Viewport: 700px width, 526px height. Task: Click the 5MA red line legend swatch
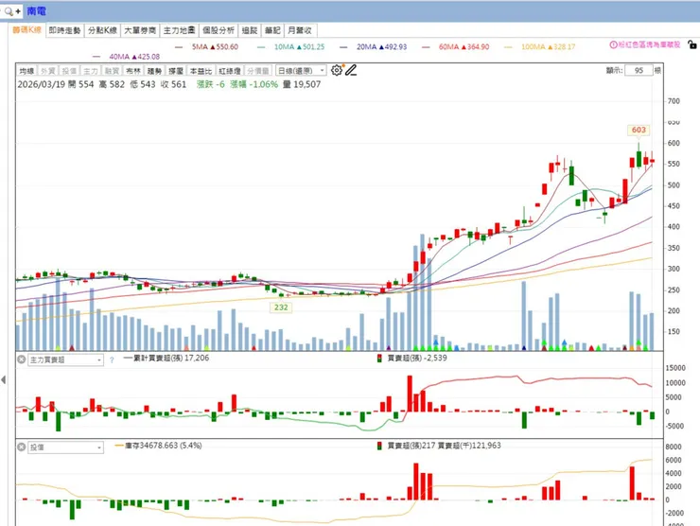[x=179, y=47]
